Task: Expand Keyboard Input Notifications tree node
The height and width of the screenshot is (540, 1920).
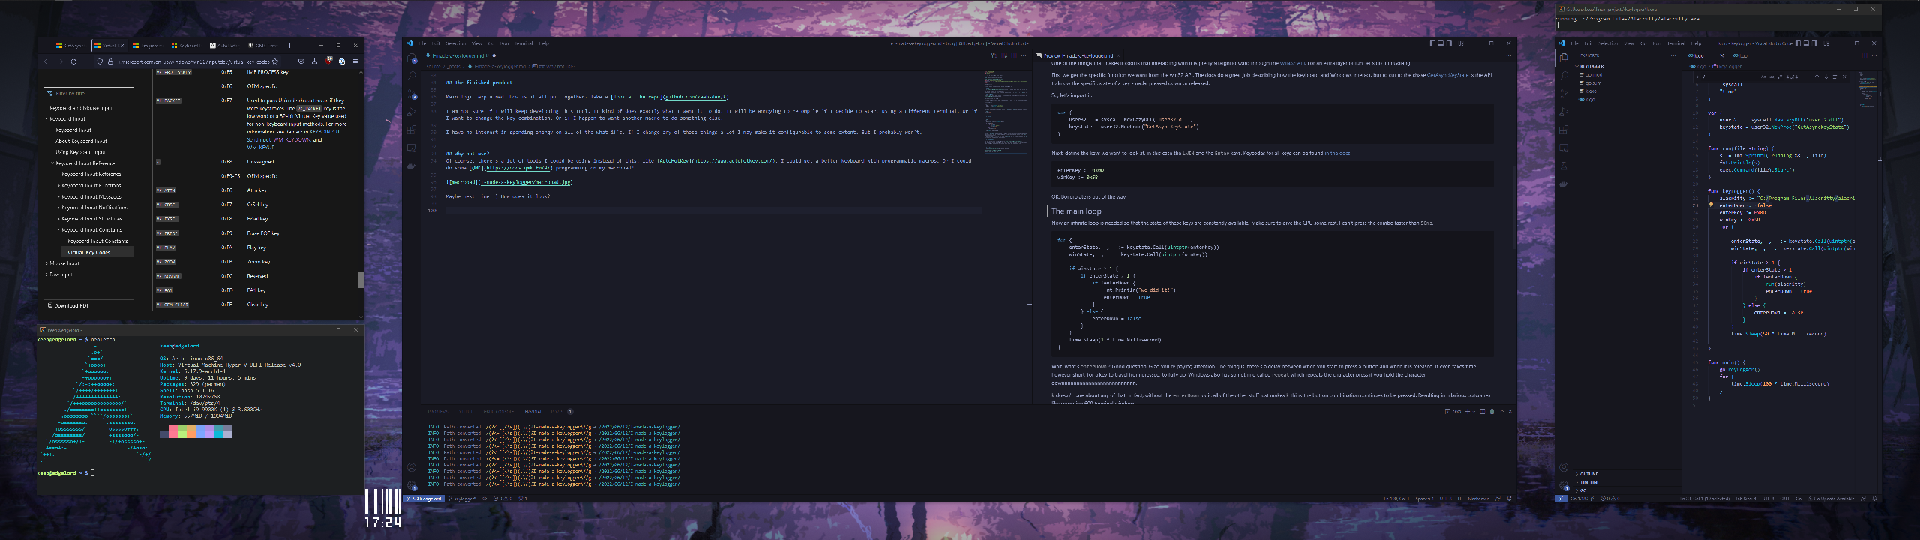Action: 58,208
